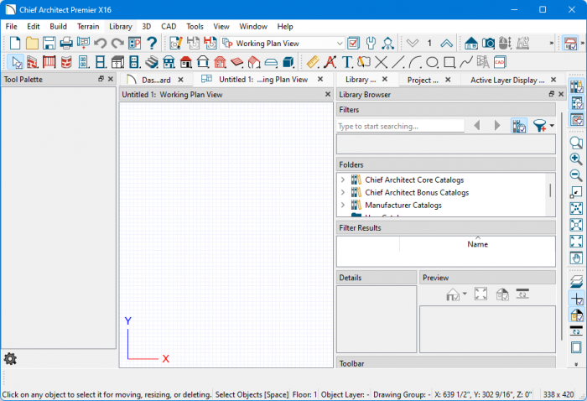Open the Terrain menu
The image size is (587, 401).
pyautogui.click(x=88, y=26)
